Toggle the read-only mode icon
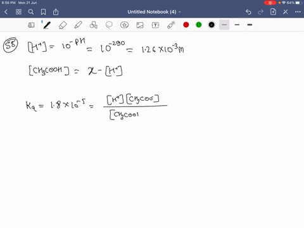 click(31, 25)
